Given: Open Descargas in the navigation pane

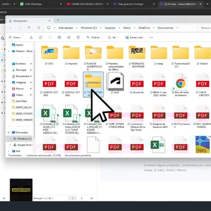Looking at the screenshot, I should pos(19,70).
